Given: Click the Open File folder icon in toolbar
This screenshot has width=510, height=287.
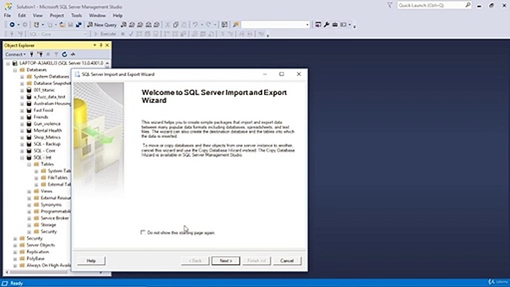Looking at the screenshot, I should point(62,25).
